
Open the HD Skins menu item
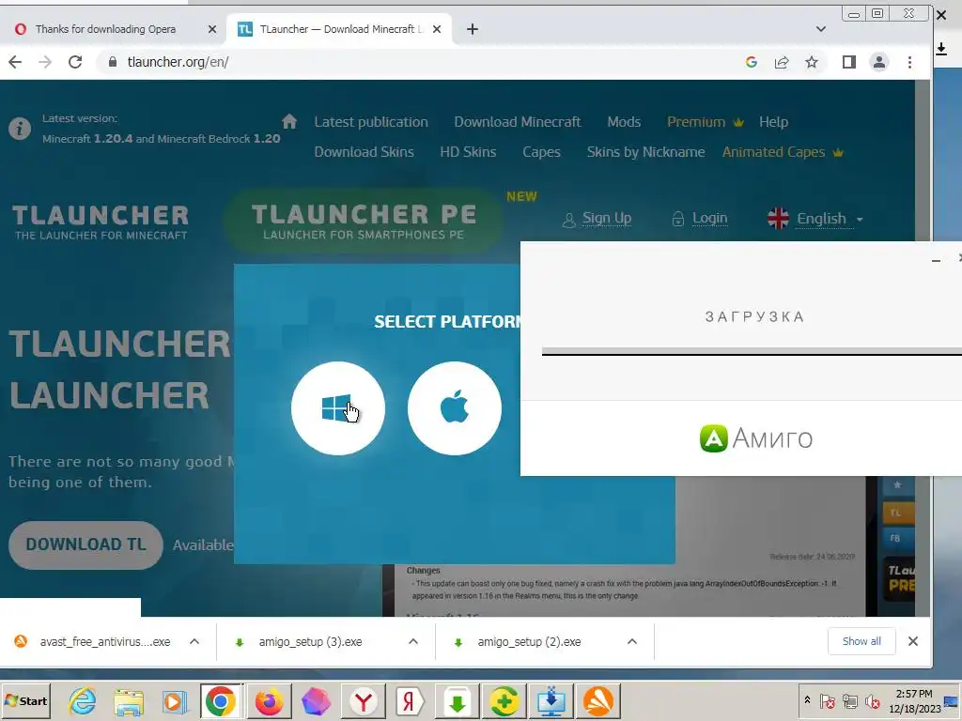(x=468, y=152)
